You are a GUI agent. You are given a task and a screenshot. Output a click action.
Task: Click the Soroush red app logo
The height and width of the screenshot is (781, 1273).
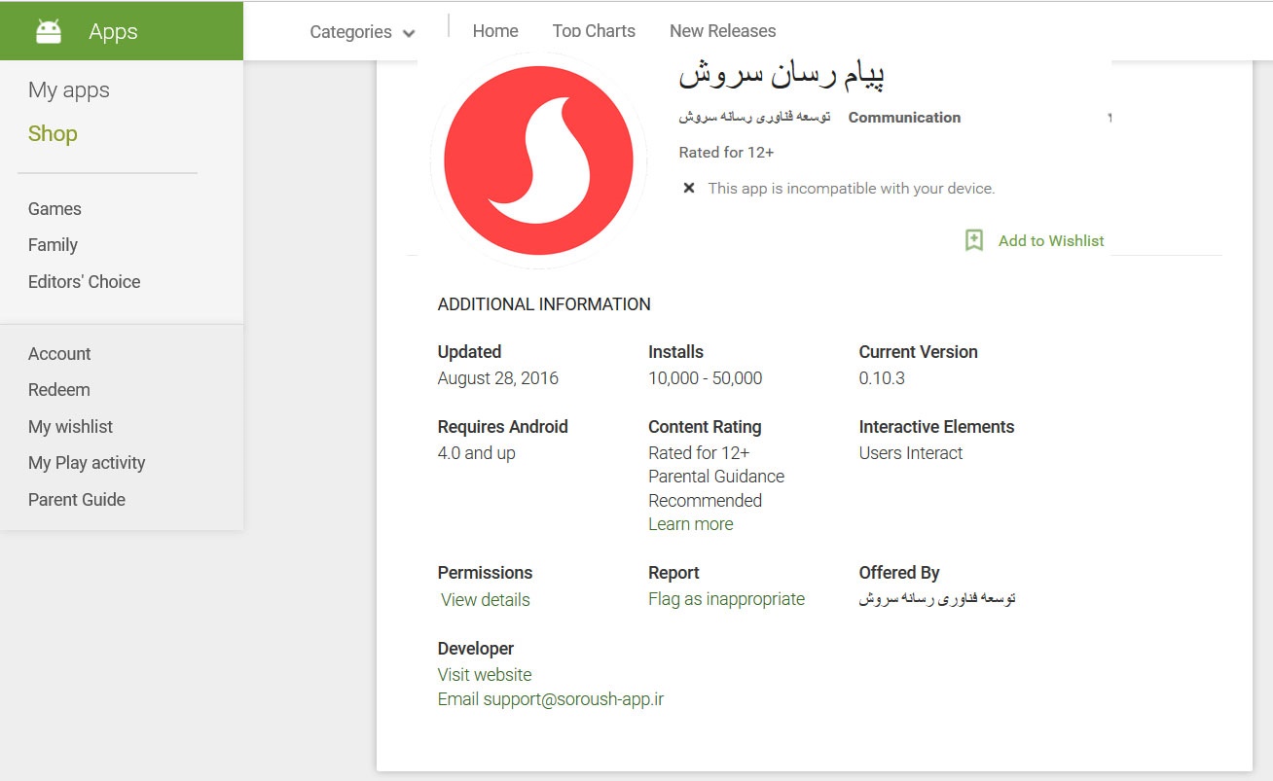(538, 160)
